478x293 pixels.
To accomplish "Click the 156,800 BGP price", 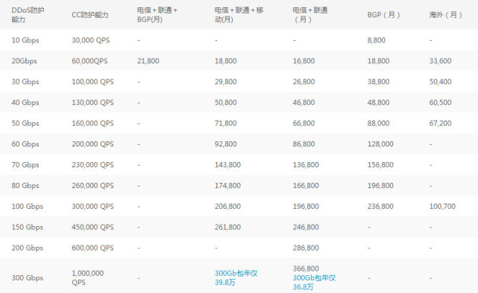I will [380, 165].
